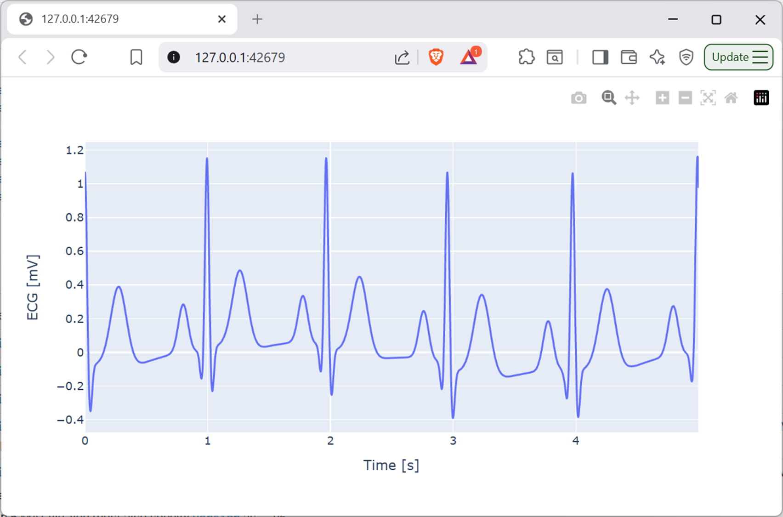Click the Autoscale icon in modebar
The image size is (783, 517).
tap(708, 98)
